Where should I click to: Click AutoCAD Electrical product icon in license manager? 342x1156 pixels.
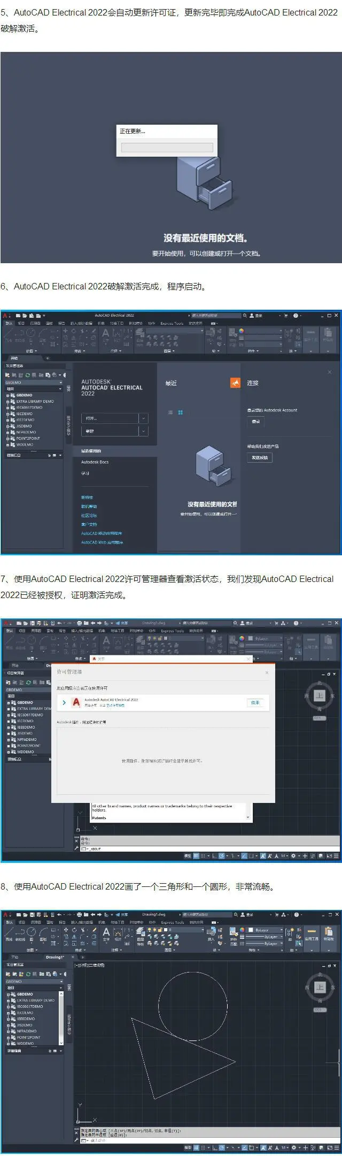coord(76,702)
